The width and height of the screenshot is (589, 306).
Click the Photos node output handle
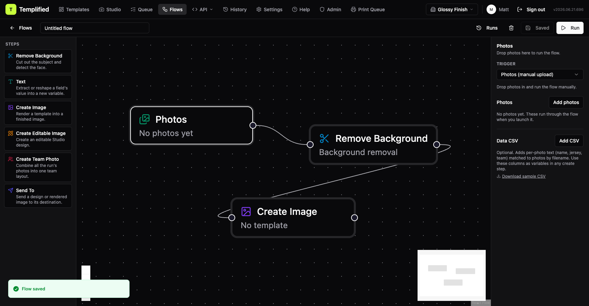coord(253,125)
